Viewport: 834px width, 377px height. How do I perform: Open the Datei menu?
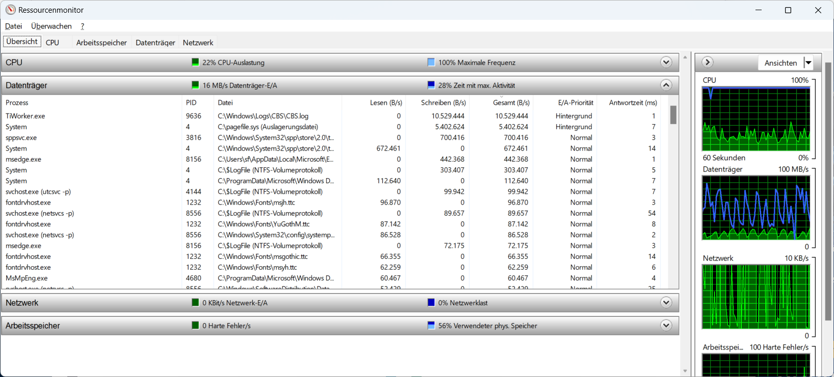coord(14,26)
